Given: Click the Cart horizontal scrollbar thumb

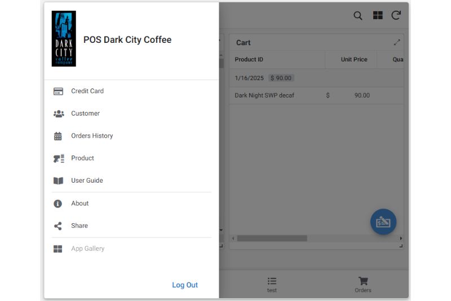Looking at the screenshot, I should point(272,238).
